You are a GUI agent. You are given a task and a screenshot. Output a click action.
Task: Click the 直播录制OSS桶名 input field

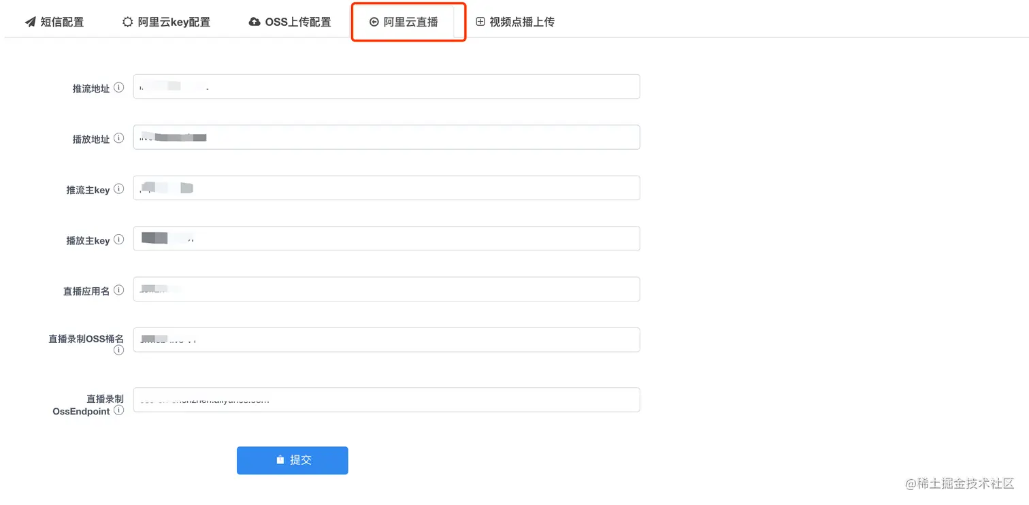pos(387,340)
